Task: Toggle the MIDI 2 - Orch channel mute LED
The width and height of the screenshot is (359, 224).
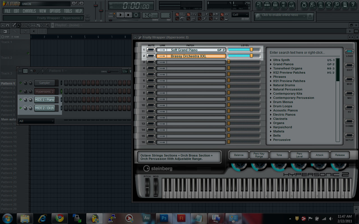Action: (x=20, y=108)
